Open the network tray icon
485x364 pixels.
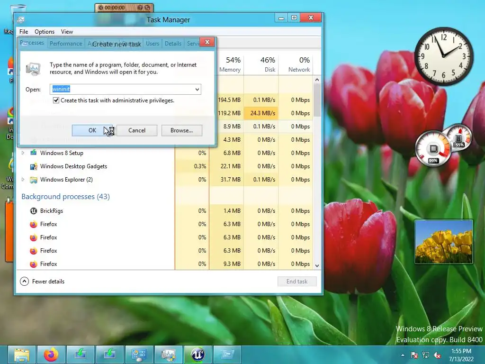426,355
